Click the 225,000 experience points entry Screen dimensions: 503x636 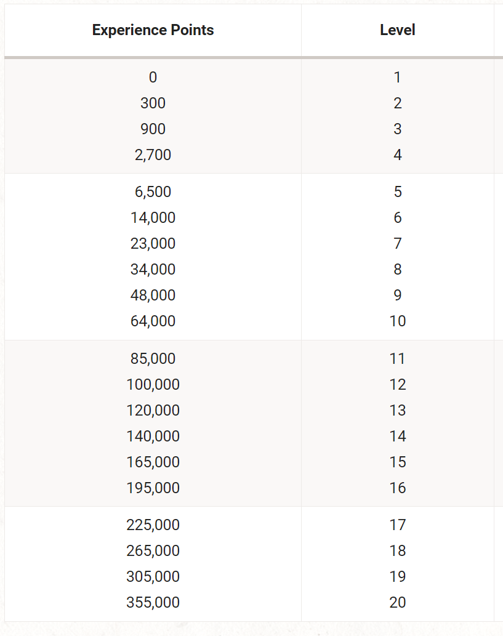click(x=153, y=525)
